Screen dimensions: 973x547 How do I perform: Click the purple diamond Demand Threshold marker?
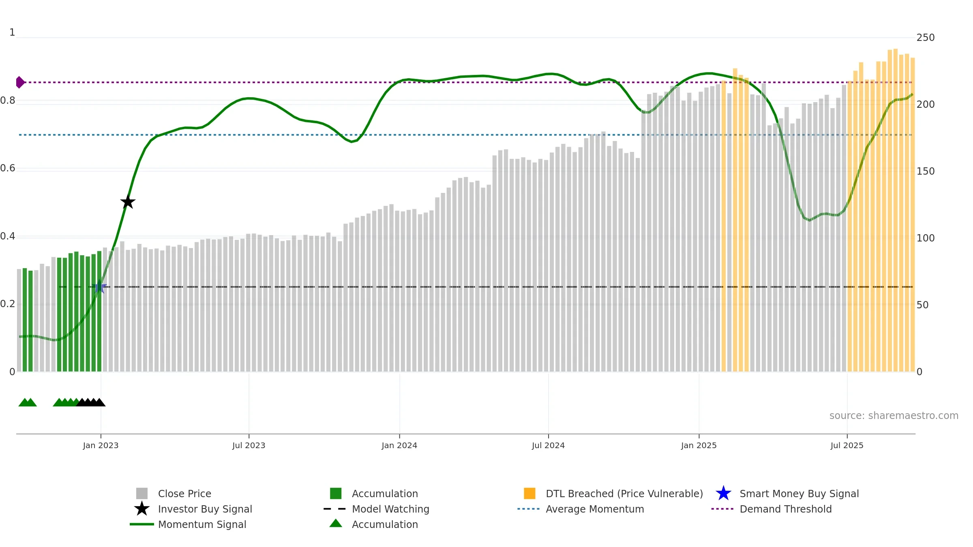20,82
